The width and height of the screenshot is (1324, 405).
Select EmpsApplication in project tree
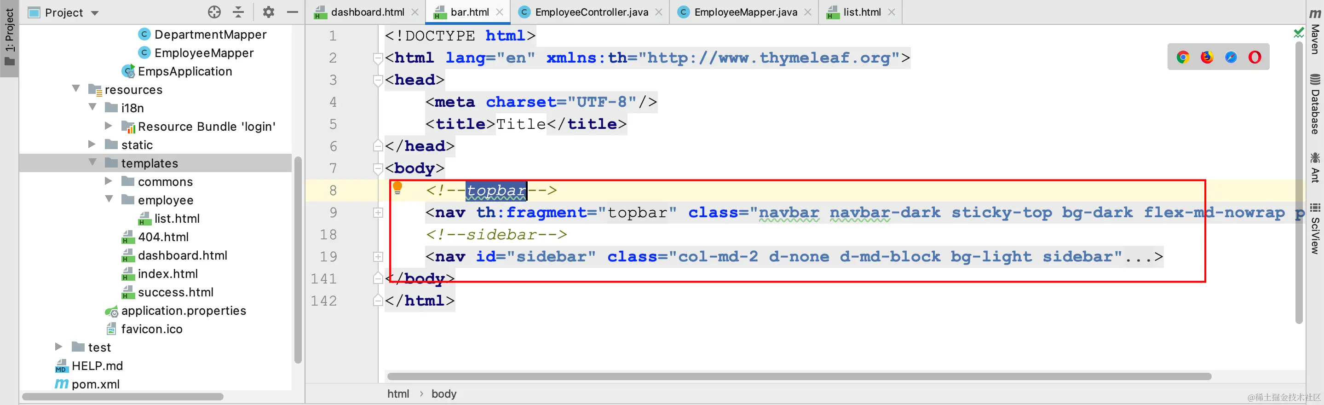coord(177,71)
